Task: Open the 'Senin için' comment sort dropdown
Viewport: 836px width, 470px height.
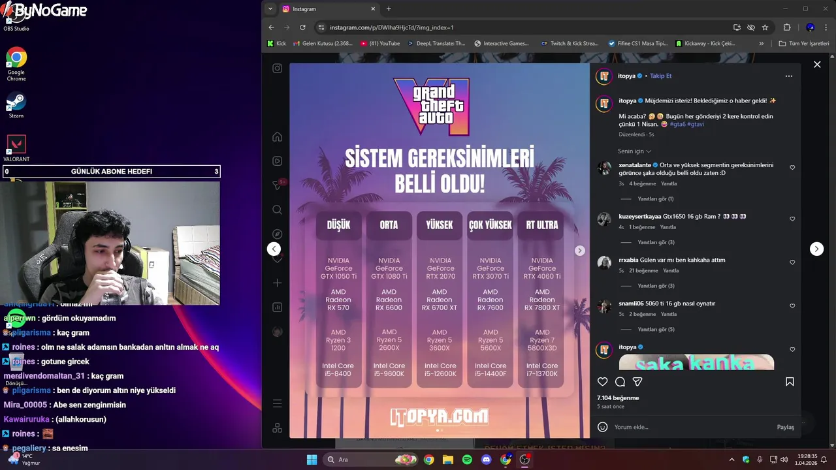Action: coord(634,151)
